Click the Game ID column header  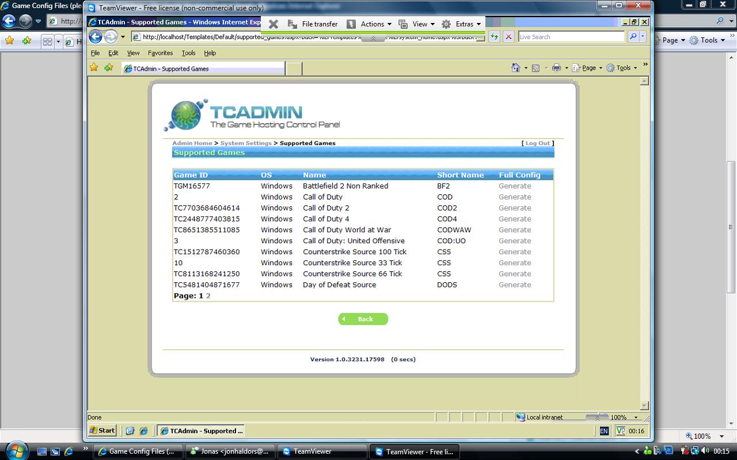click(x=191, y=175)
